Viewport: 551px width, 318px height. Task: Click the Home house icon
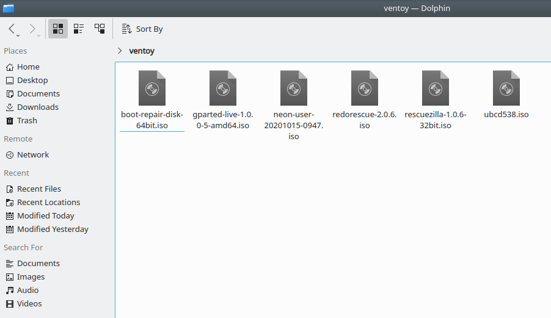tap(10, 67)
